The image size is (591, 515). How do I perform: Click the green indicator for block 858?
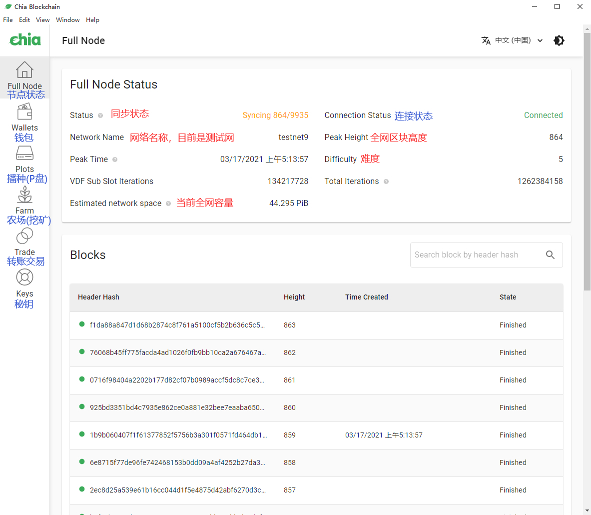(81, 462)
